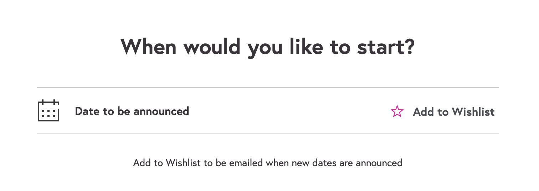This screenshot has width=539, height=191.
Task: Click the calendar icon
Action: [48, 111]
